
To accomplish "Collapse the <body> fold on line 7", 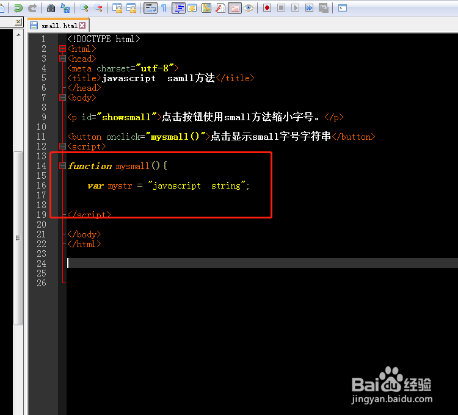I will pyautogui.click(x=62, y=98).
